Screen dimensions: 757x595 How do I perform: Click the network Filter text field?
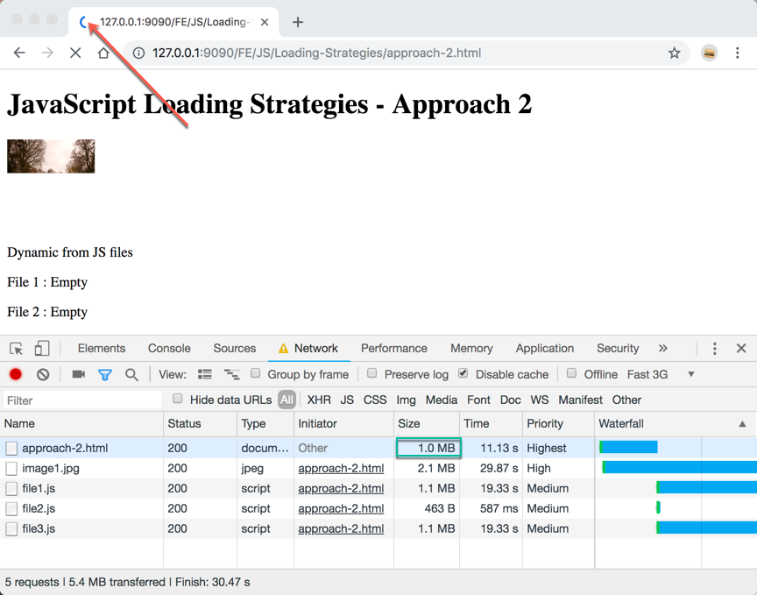(82, 400)
